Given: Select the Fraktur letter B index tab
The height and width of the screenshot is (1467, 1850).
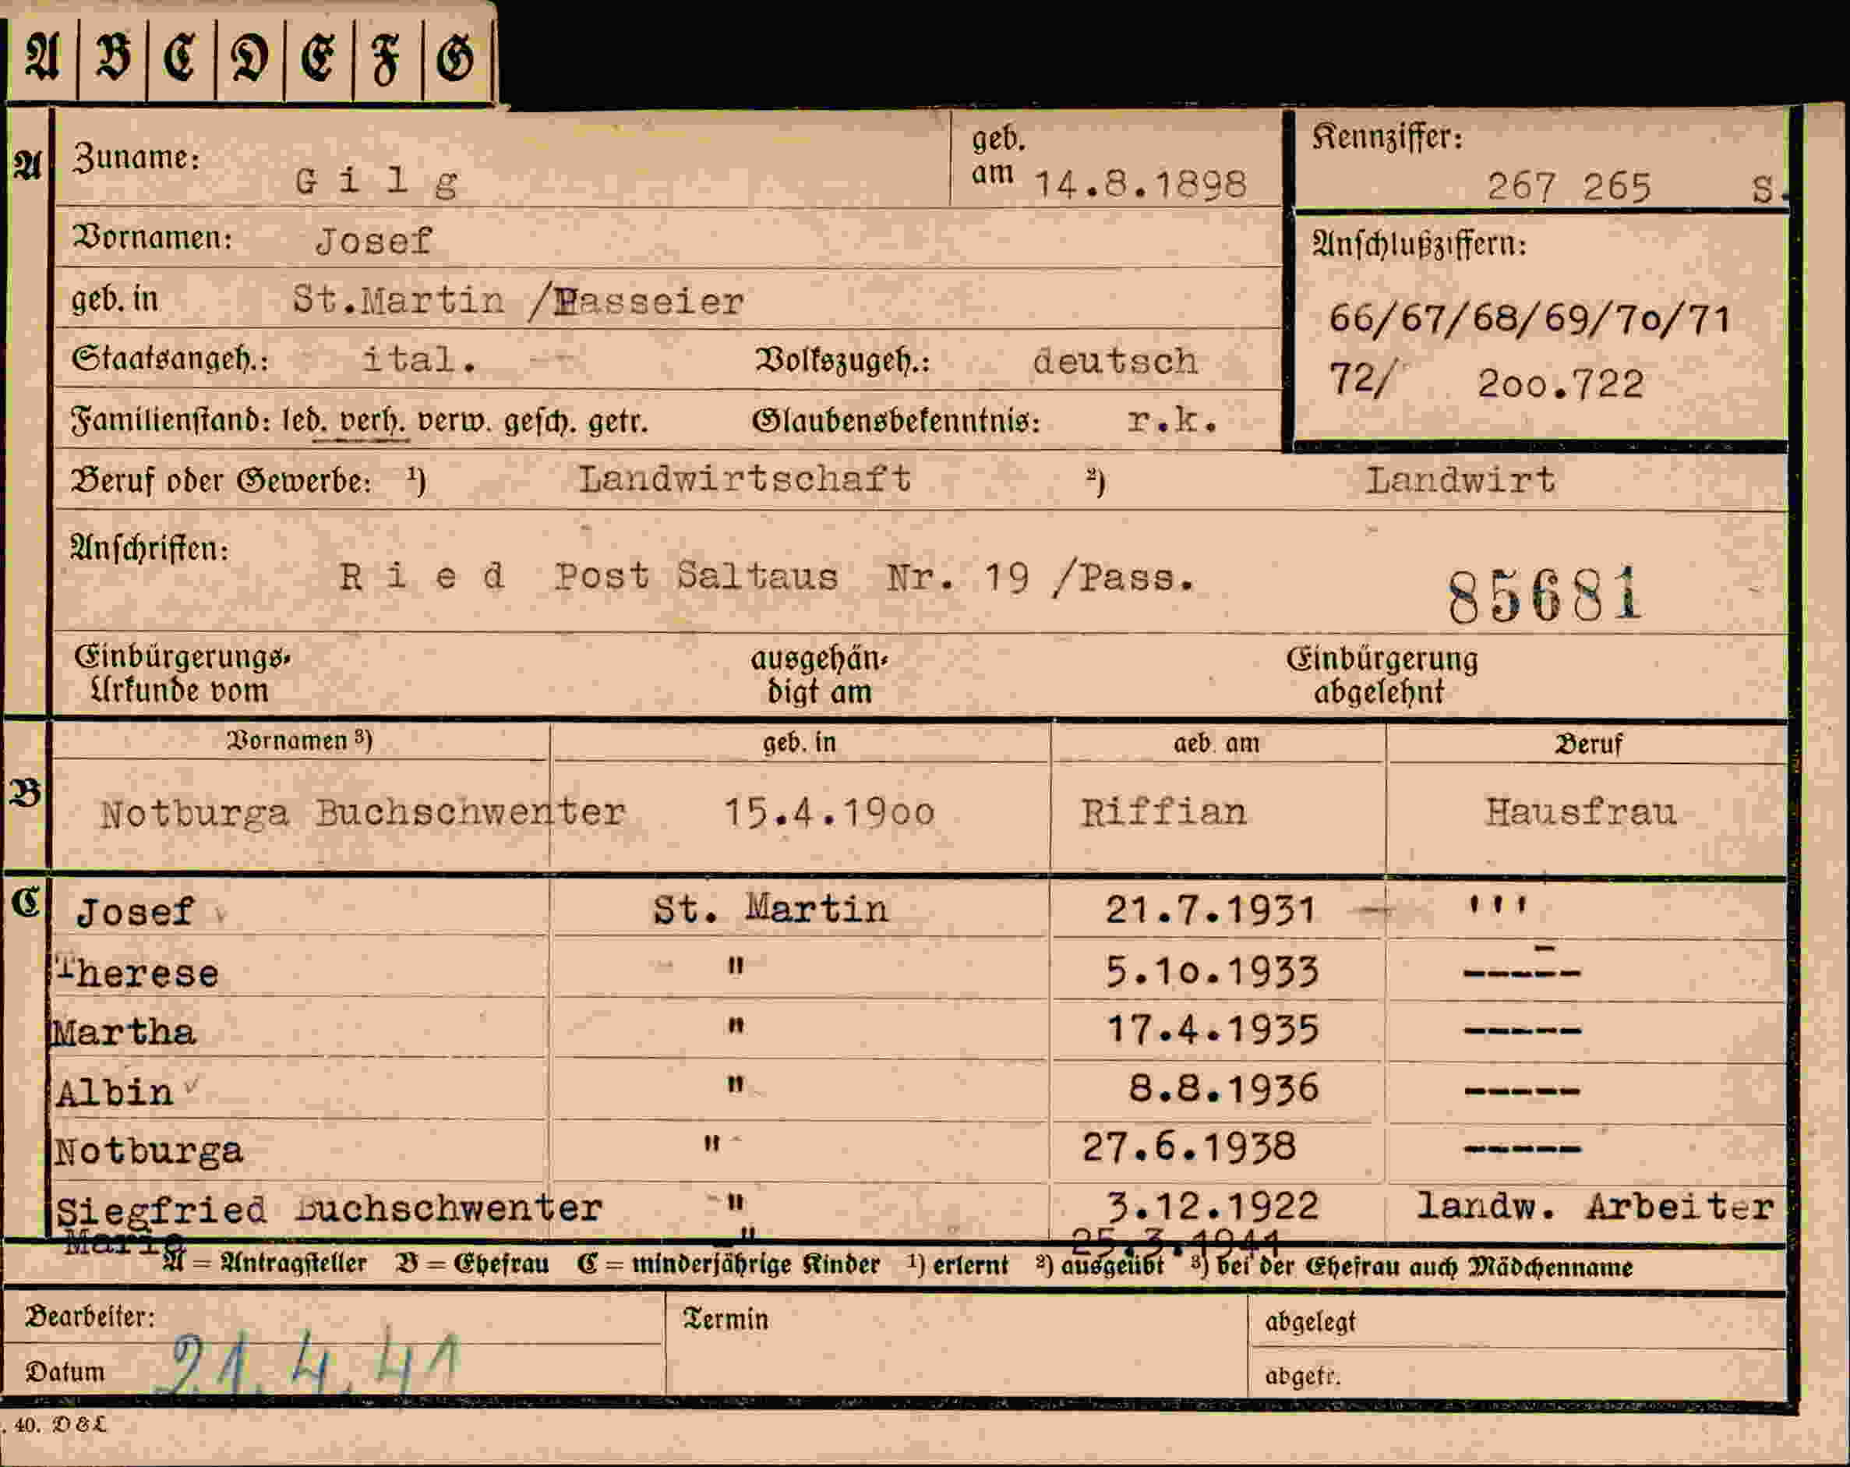Looking at the screenshot, I should [112, 58].
